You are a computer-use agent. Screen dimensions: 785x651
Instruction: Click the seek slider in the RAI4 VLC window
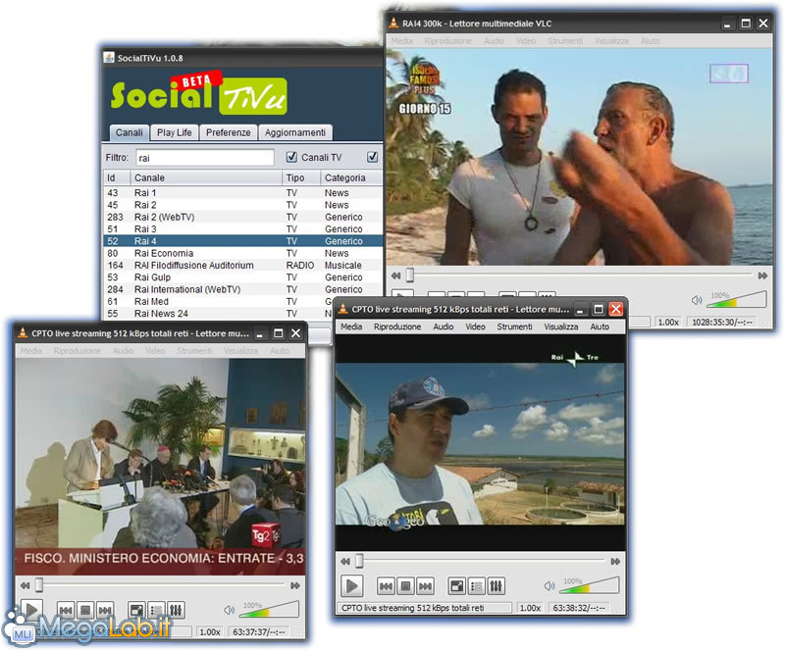pyautogui.click(x=579, y=275)
